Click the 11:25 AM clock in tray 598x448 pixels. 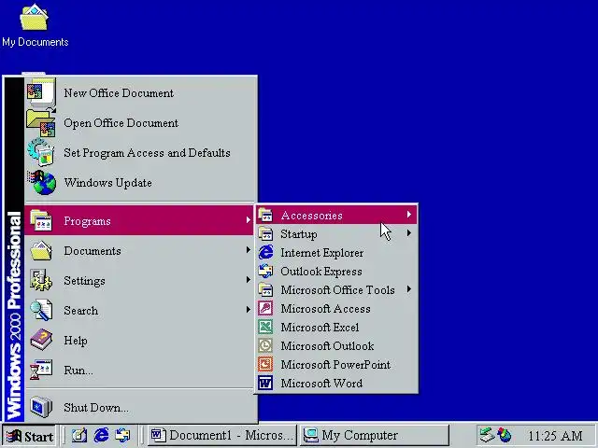pos(555,436)
